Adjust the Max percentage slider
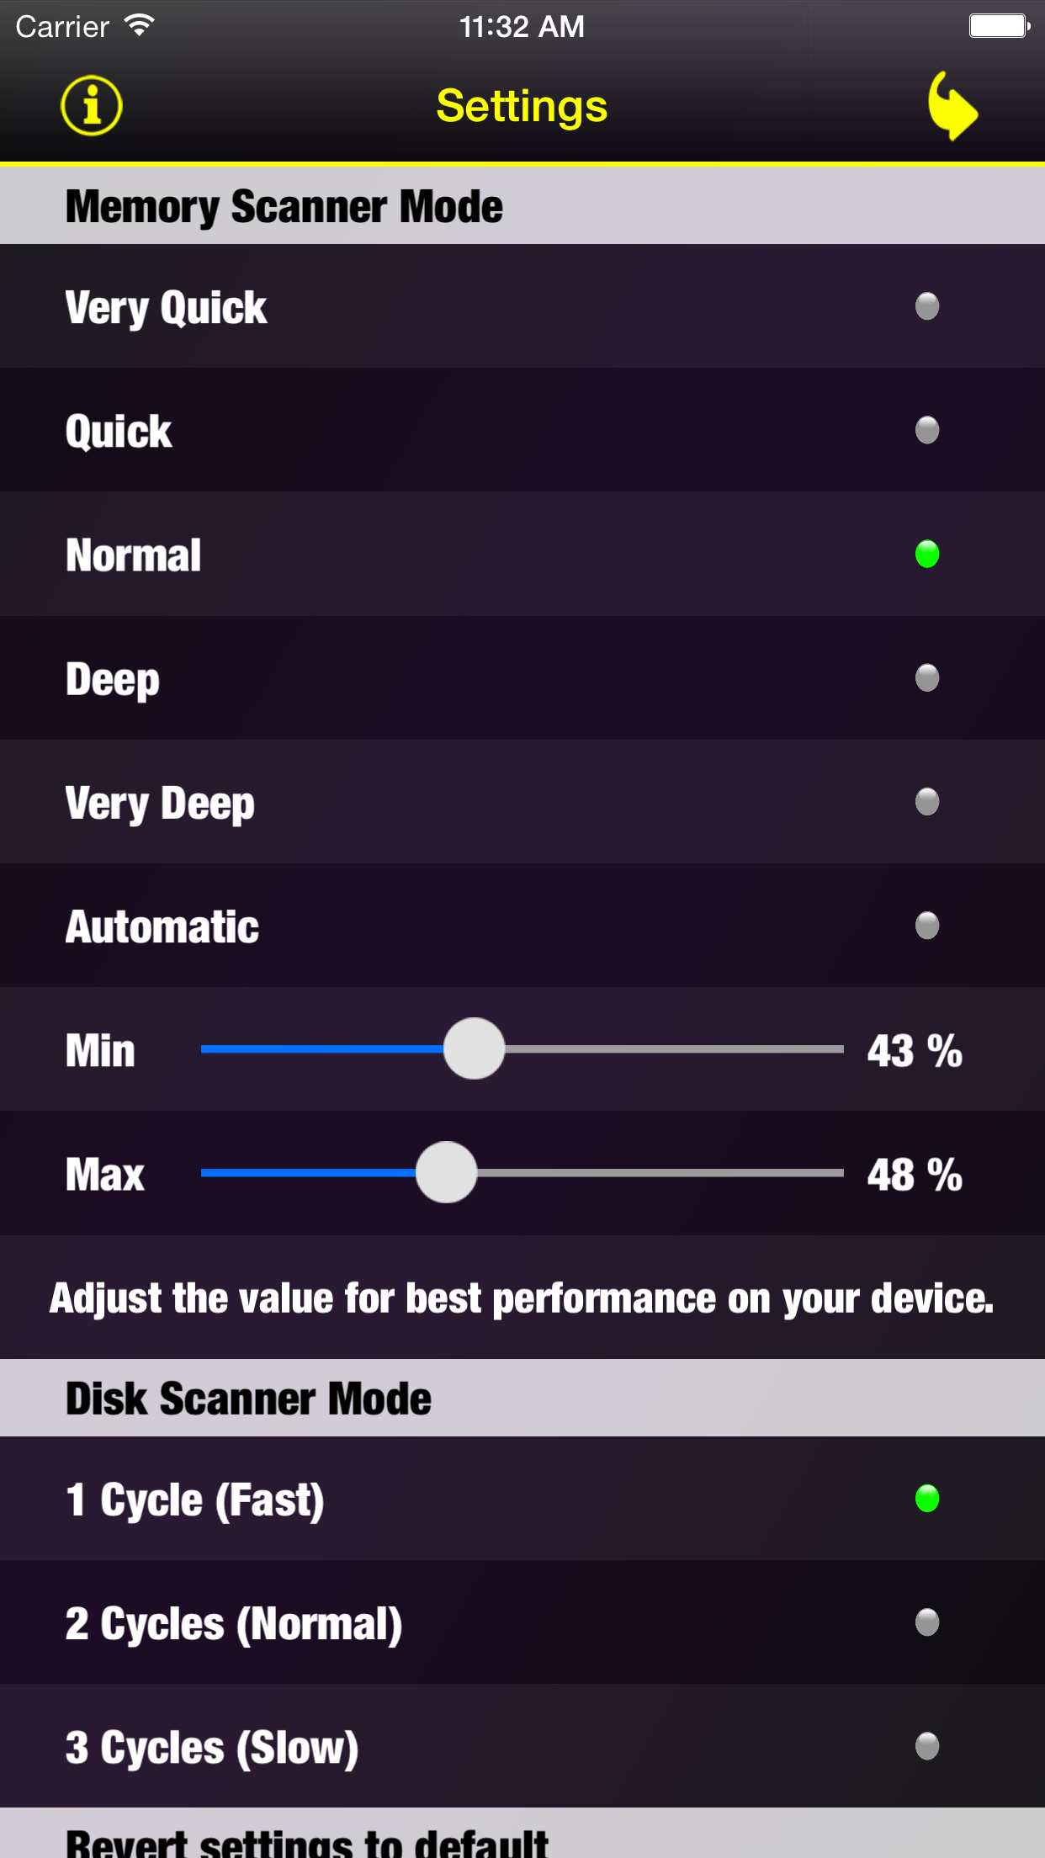Image resolution: width=1045 pixels, height=1858 pixels. pyautogui.click(x=446, y=1174)
